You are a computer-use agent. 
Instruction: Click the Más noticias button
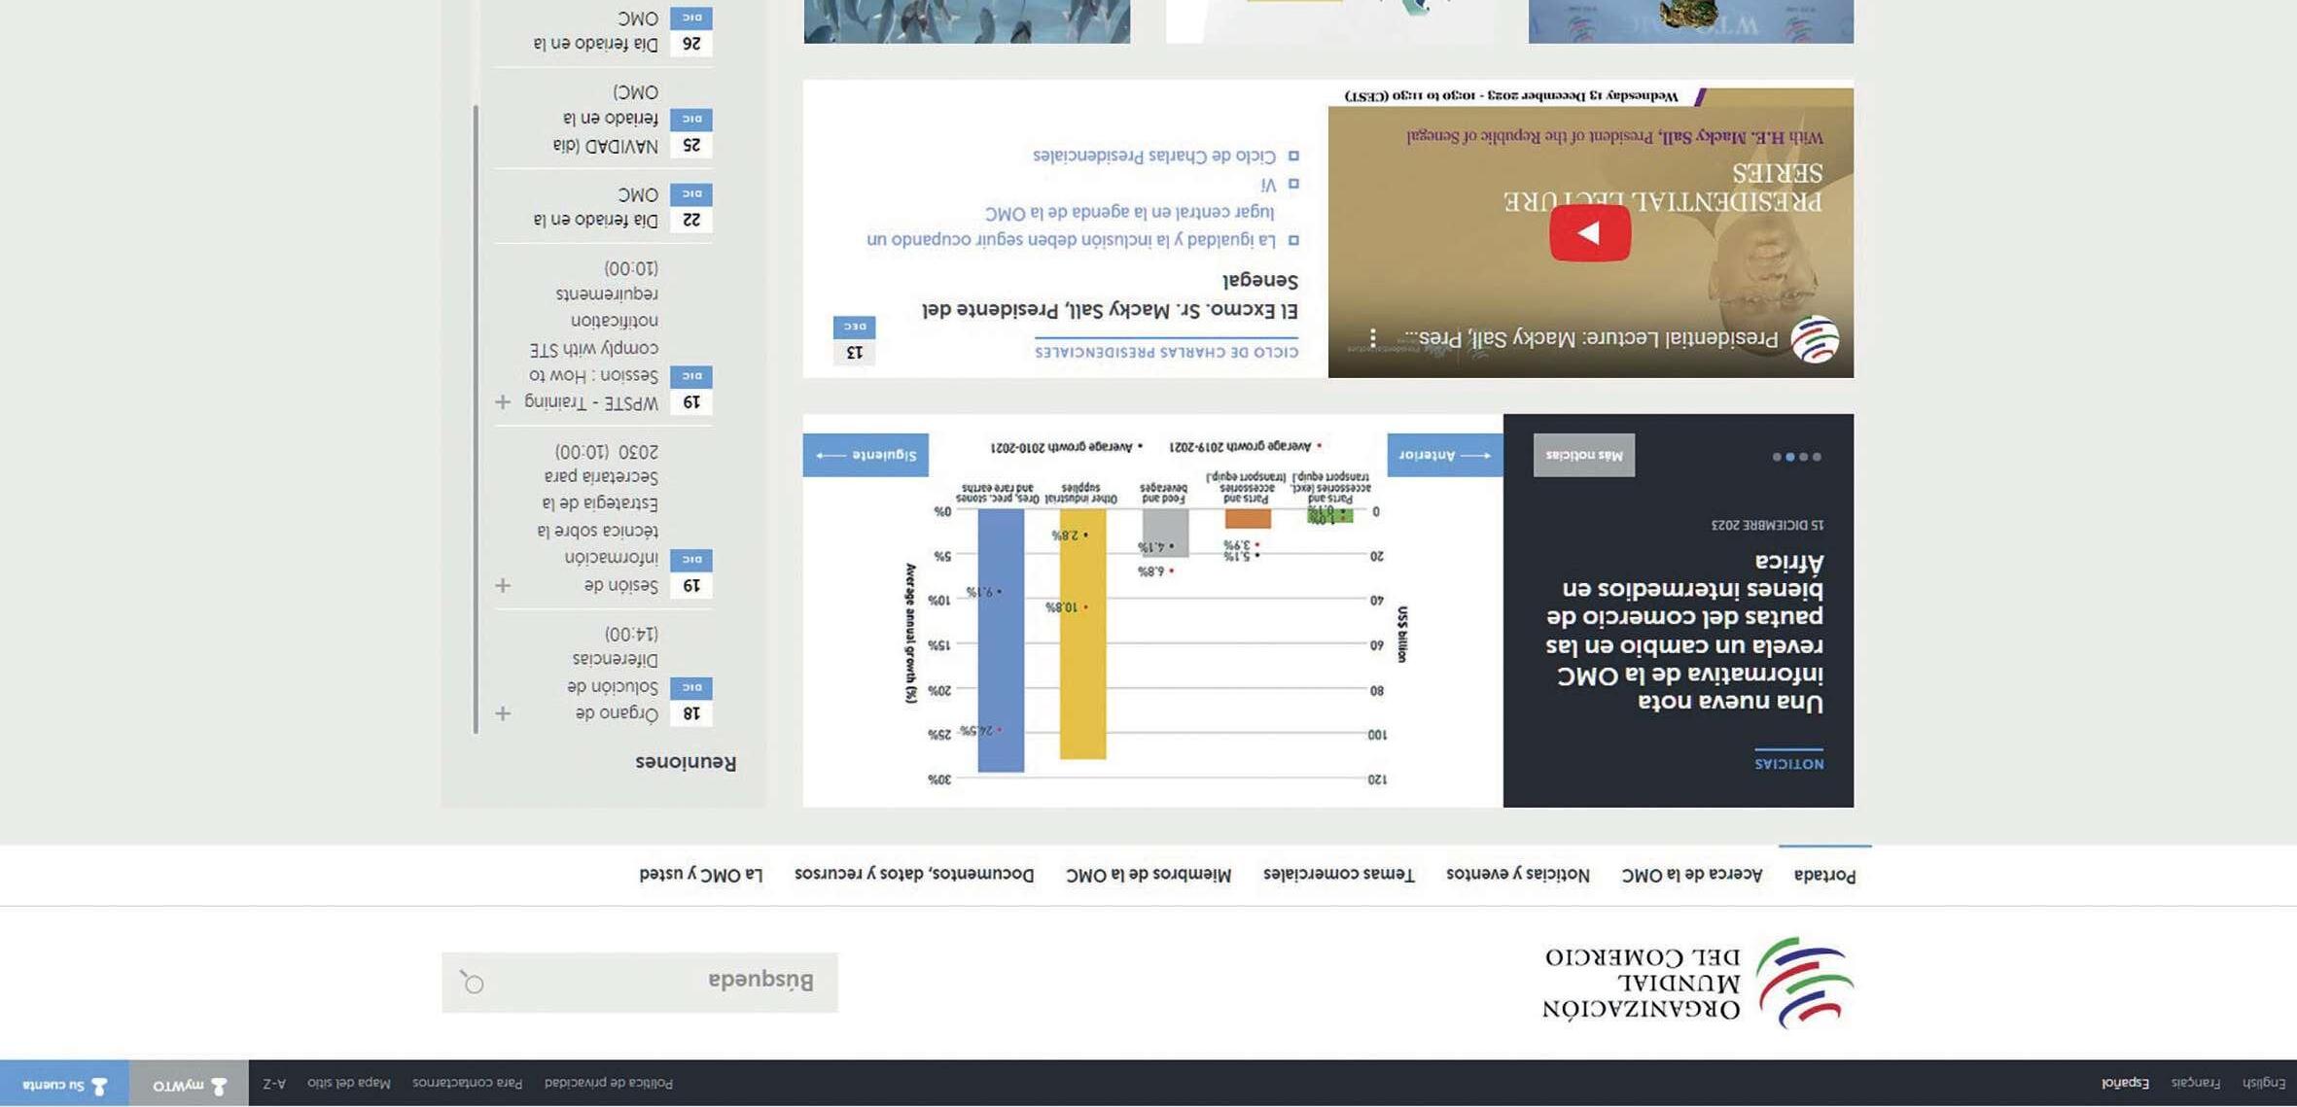[x=1583, y=455]
